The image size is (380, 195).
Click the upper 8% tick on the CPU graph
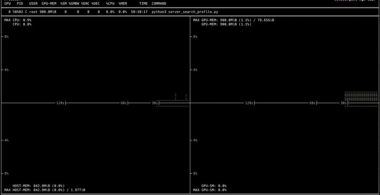pyautogui.click(x=6, y=37)
